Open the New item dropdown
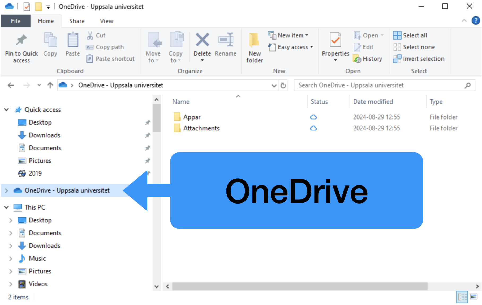Screen dimensions: 482x305 pyautogui.click(x=288, y=35)
